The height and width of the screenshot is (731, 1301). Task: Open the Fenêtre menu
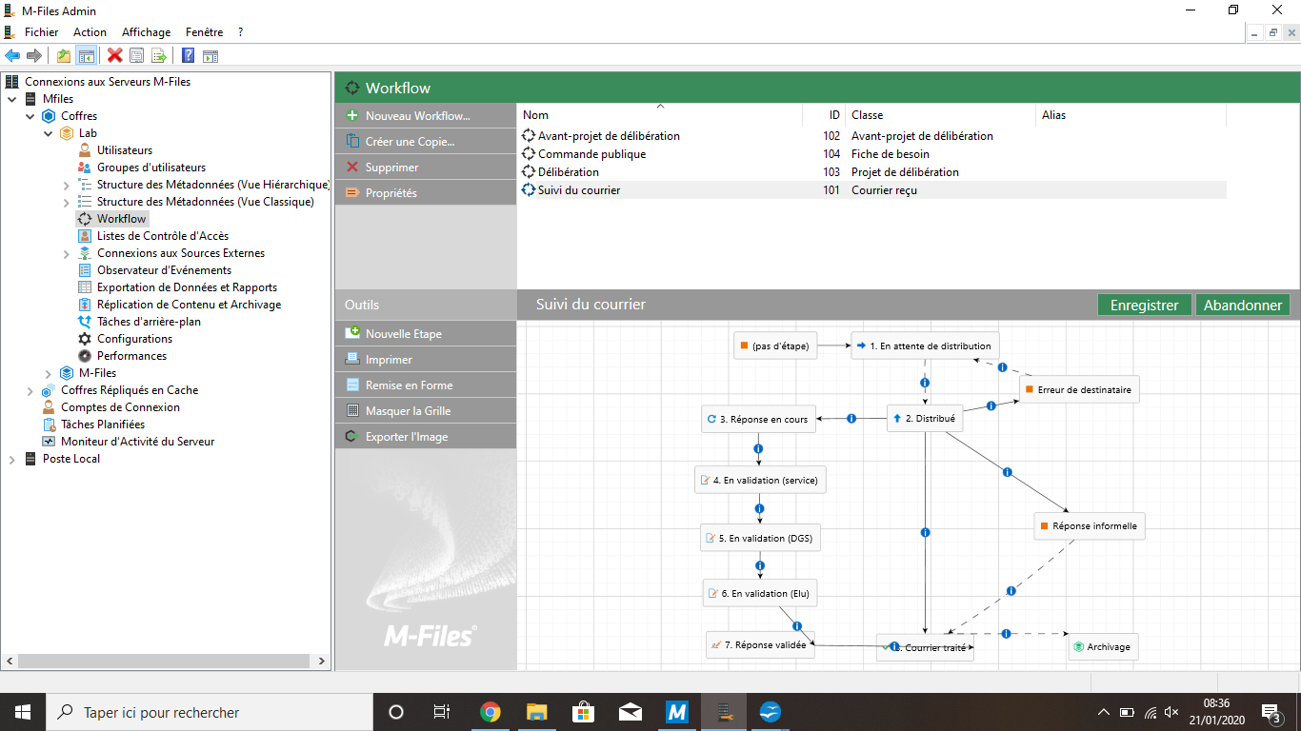pyautogui.click(x=204, y=32)
